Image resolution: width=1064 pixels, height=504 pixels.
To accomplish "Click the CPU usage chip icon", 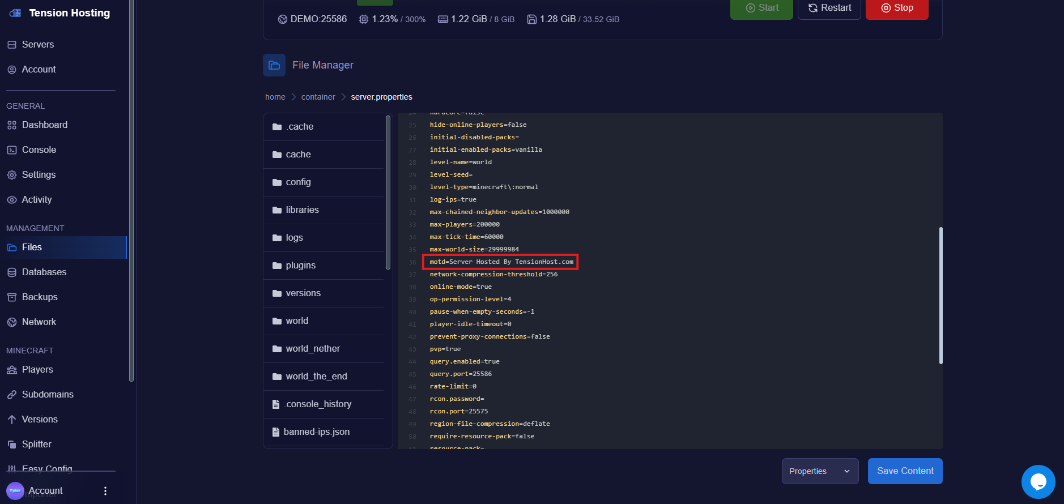I will [364, 19].
